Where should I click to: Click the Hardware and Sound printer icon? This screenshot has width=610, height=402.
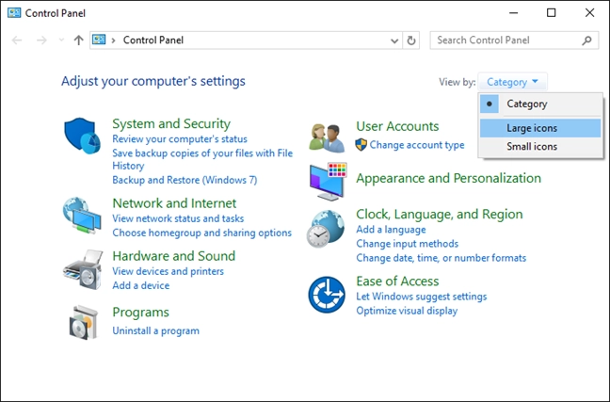[x=83, y=269]
